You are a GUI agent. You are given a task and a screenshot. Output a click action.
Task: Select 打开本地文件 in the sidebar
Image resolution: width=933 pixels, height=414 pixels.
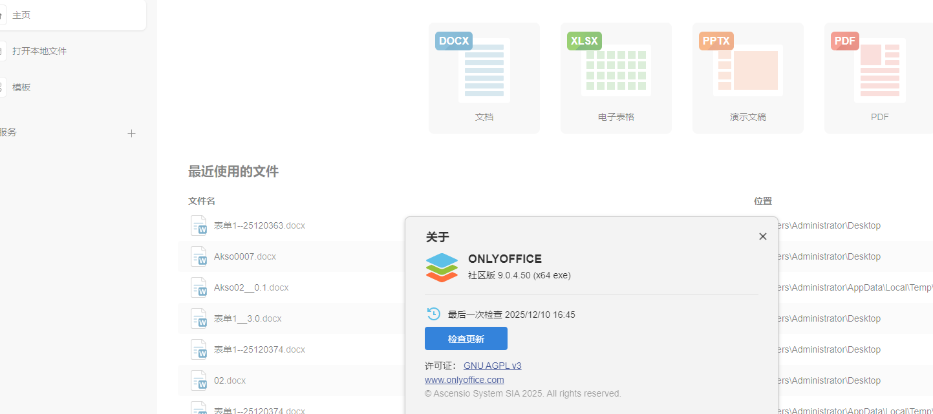pos(39,51)
